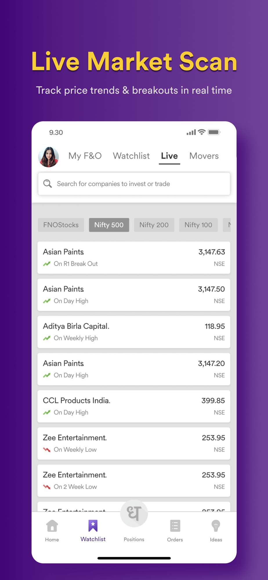Open Zee Entertainment On 2 Week Low entry
Viewport: 268px width, 580px height.
[134, 481]
